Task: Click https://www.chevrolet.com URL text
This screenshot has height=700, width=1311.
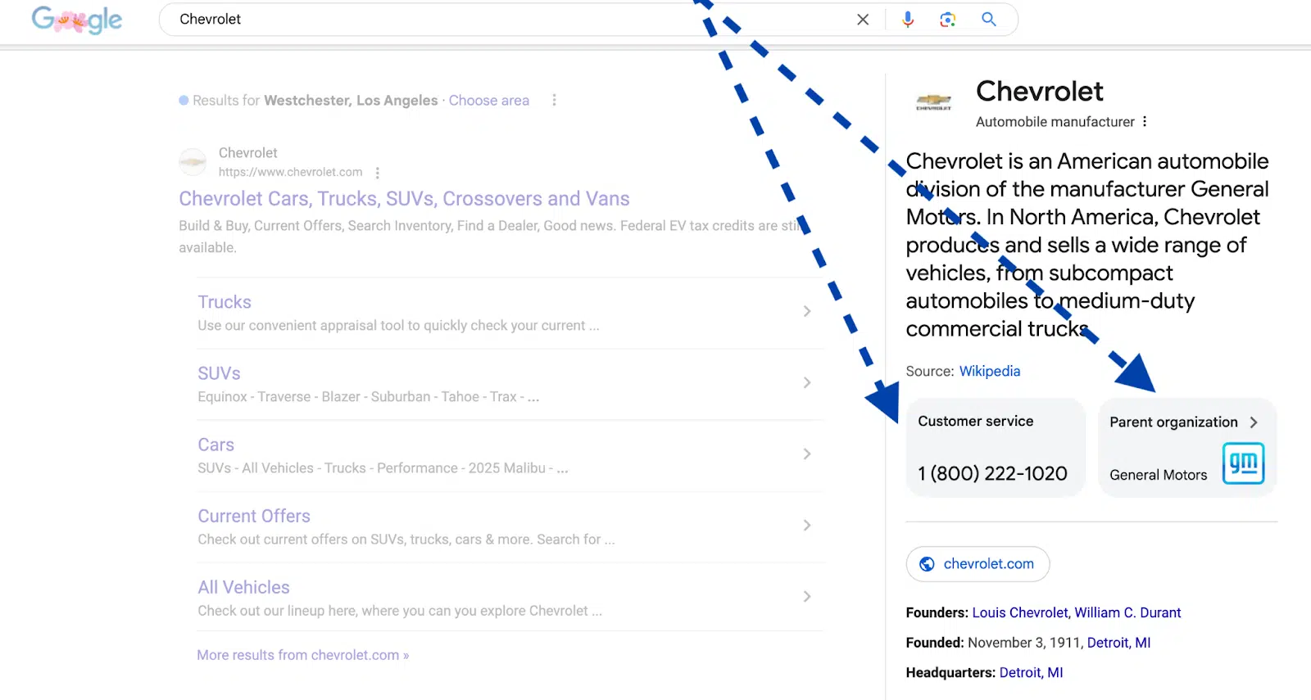Action: [x=290, y=172]
